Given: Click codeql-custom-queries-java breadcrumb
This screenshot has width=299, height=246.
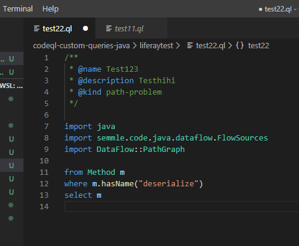Looking at the screenshot, I should coord(81,46).
